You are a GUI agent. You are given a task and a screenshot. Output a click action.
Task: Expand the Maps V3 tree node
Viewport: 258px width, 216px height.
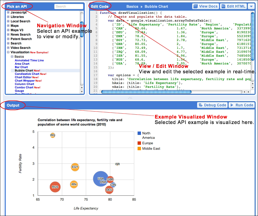[8, 30]
